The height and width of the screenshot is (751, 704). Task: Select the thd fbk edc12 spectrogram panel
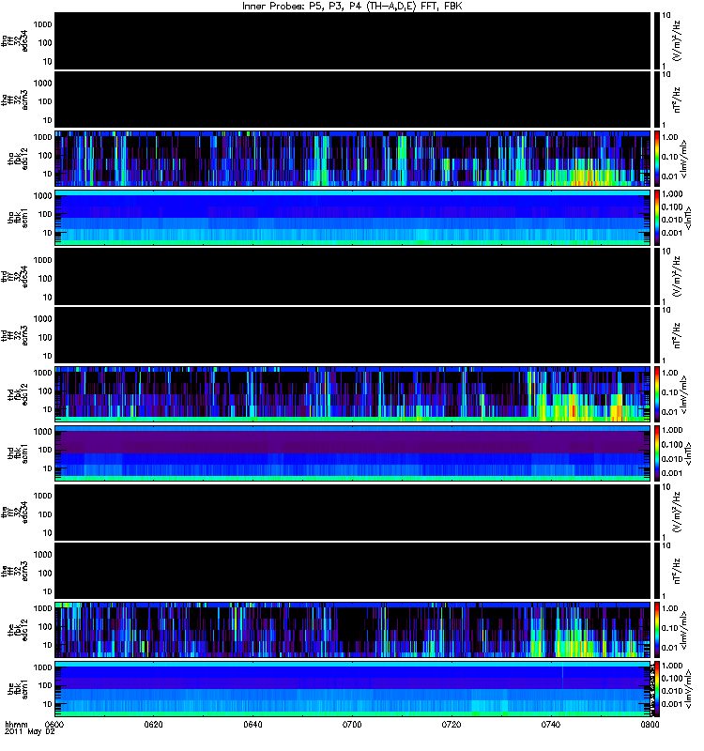(x=353, y=393)
